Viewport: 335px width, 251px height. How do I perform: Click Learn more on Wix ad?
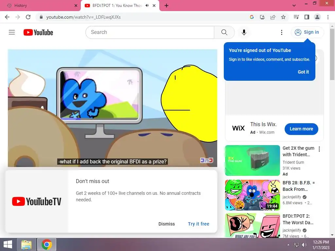(x=301, y=129)
